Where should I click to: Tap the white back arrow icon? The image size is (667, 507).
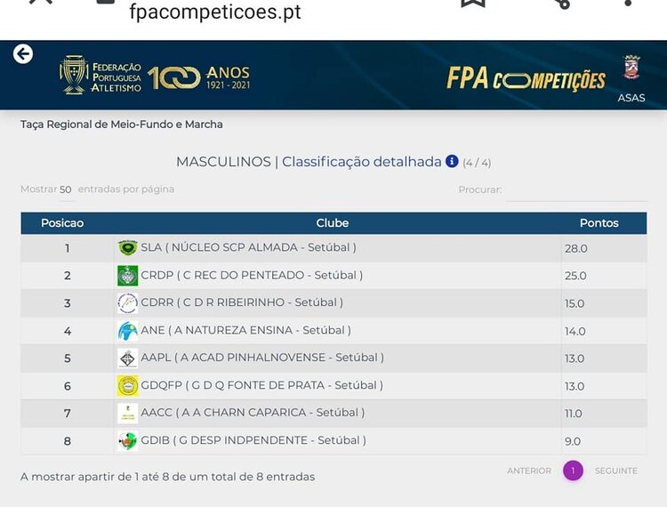click(x=23, y=54)
